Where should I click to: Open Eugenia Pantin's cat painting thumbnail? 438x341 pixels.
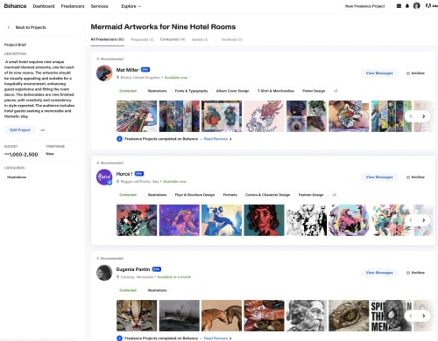(x=137, y=316)
